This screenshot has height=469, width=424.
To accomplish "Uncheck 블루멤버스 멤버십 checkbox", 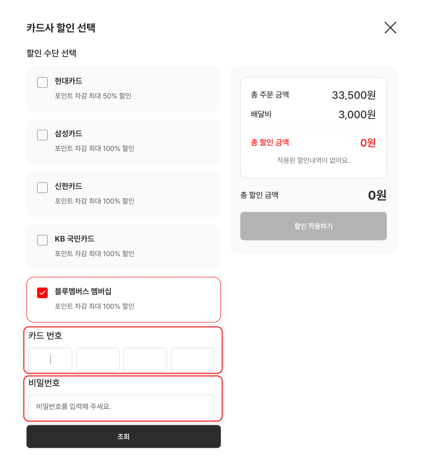I will (x=42, y=293).
